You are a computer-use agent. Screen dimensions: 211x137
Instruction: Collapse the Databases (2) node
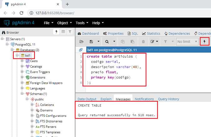tap(12, 50)
